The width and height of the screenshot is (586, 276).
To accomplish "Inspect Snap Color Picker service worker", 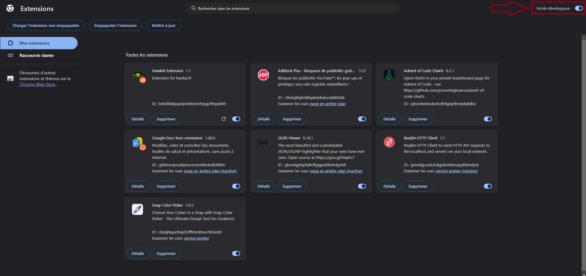I will pyautogui.click(x=196, y=238).
